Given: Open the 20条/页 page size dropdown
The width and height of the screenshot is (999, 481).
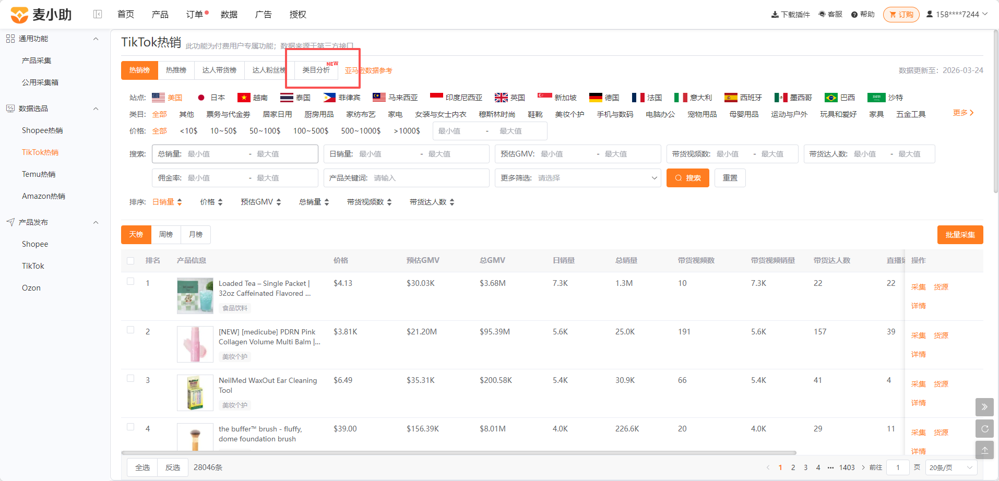Looking at the screenshot, I should click(951, 467).
